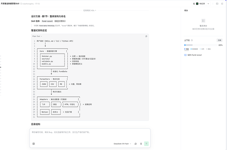Click the 压缩 compress button

[219, 40]
